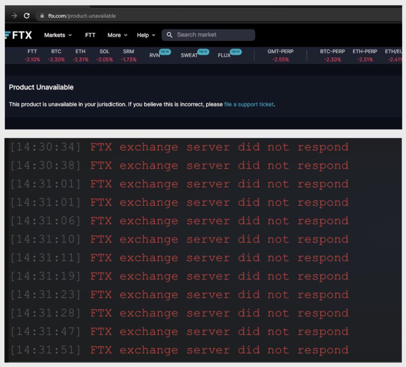The width and height of the screenshot is (406, 367).
Task: Click the FTX logo
Action: (18, 35)
